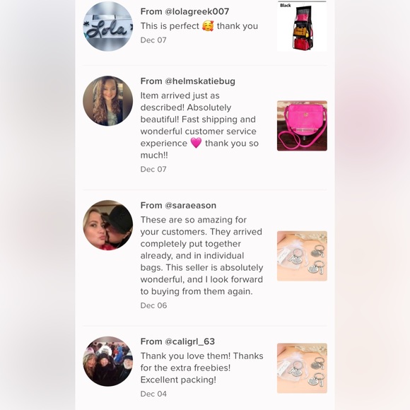The height and width of the screenshot is (410, 410).
Task: Select 'These are so amazing' review text
Action: (201, 255)
